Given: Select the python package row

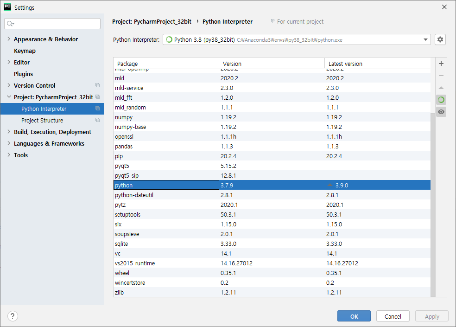Looking at the screenshot, I should 272,185.
